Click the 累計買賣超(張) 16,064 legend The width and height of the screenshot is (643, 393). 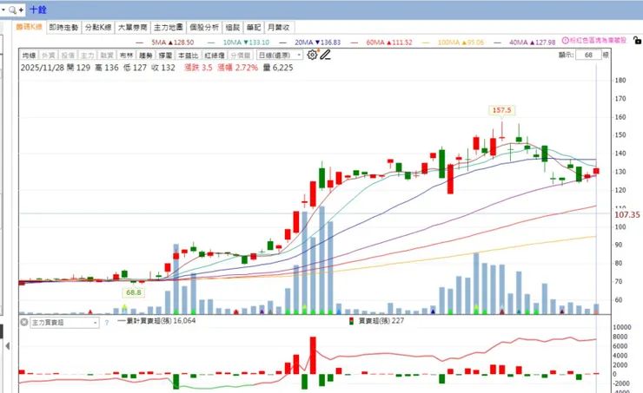156,321
